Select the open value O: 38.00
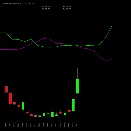Viewport: 131px width, 131px height. (46, 9)
